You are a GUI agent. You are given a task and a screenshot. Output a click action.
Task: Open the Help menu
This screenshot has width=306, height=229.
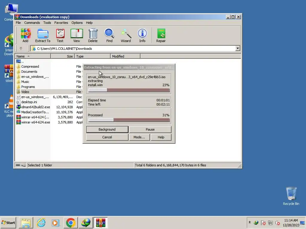(x=89, y=23)
